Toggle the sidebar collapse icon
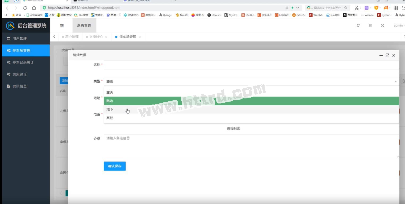 tap(62, 26)
